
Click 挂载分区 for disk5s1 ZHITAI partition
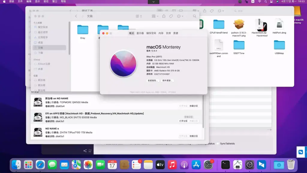click(x=194, y=136)
